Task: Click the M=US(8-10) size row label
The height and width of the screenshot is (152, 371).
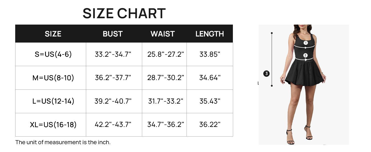Action: click(x=53, y=78)
